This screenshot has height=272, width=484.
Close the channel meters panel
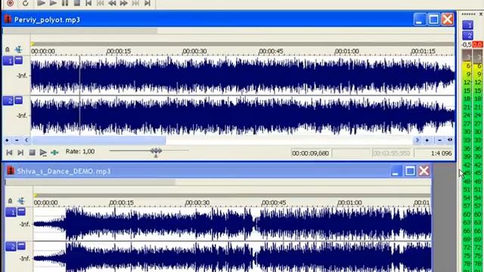tap(481, 14)
